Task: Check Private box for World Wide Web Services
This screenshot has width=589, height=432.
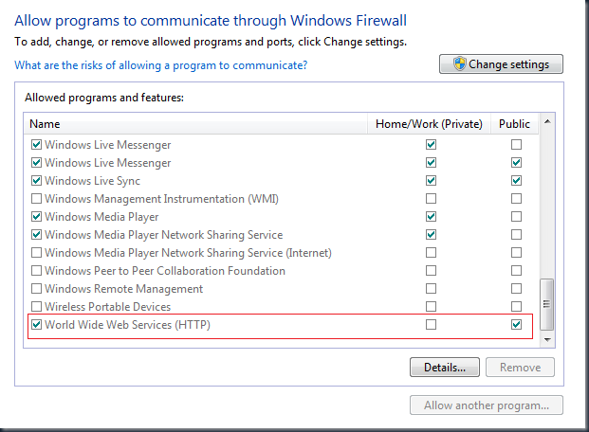Action: point(432,325)
